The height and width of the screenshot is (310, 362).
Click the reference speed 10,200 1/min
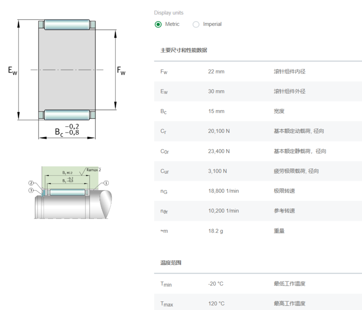(x=223, y=211)
